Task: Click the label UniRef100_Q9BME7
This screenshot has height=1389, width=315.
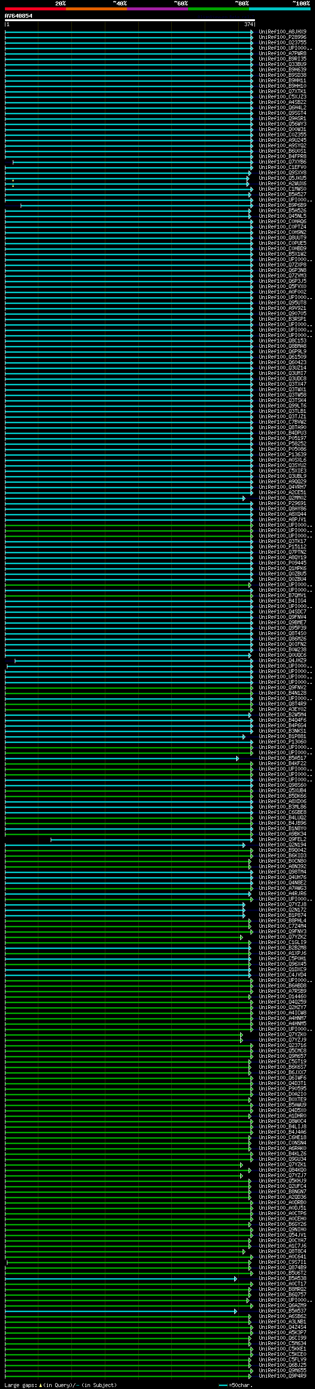Action: (283, 623)
